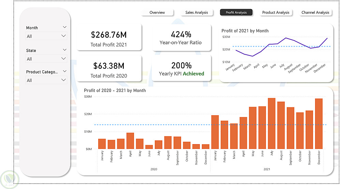Navigate to Channel Analysis page

(x=315, y=12)
